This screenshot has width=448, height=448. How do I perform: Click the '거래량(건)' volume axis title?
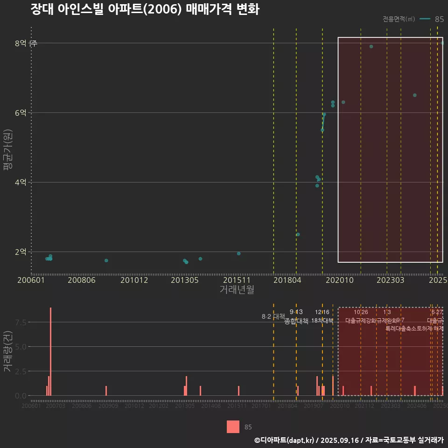point(8,351)
